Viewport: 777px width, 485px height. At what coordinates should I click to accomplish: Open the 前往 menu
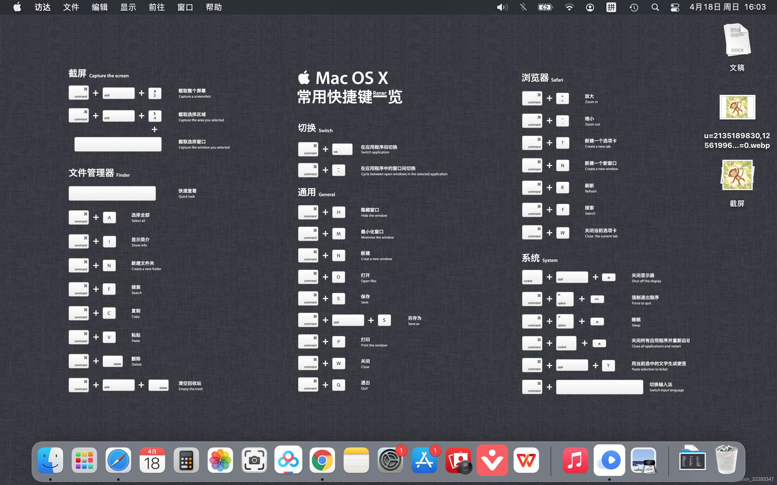pyautogui.click(x=157, y=7)
